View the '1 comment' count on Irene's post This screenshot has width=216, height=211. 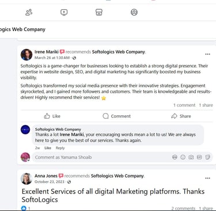coord(184,105)
